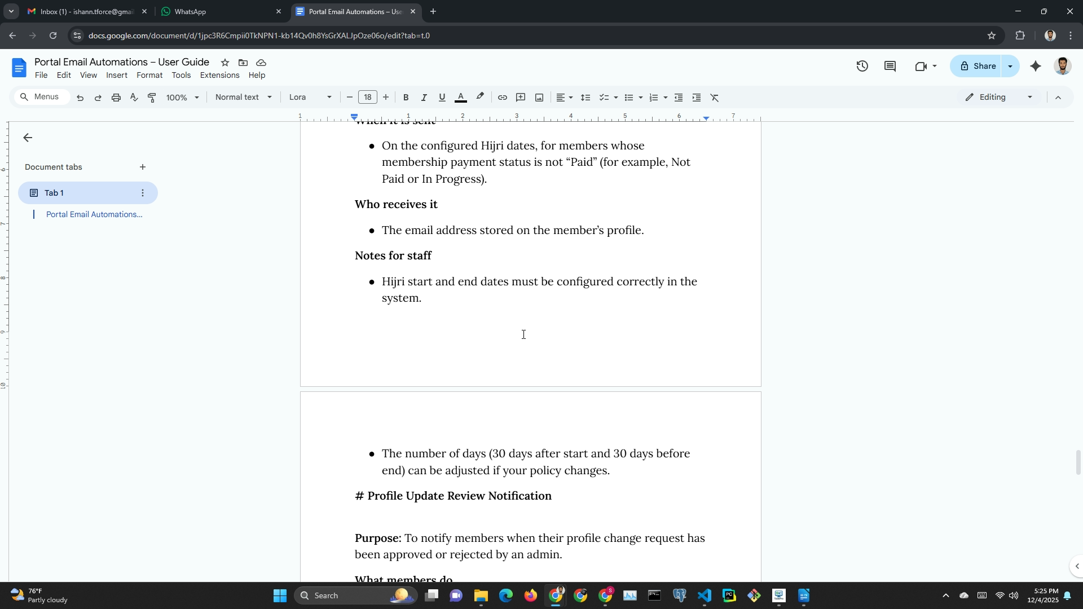The width and height of the screenshot is (1083, 609).
Task: Open Portal Email Automations outline link
Action: (x=94, y=214)
